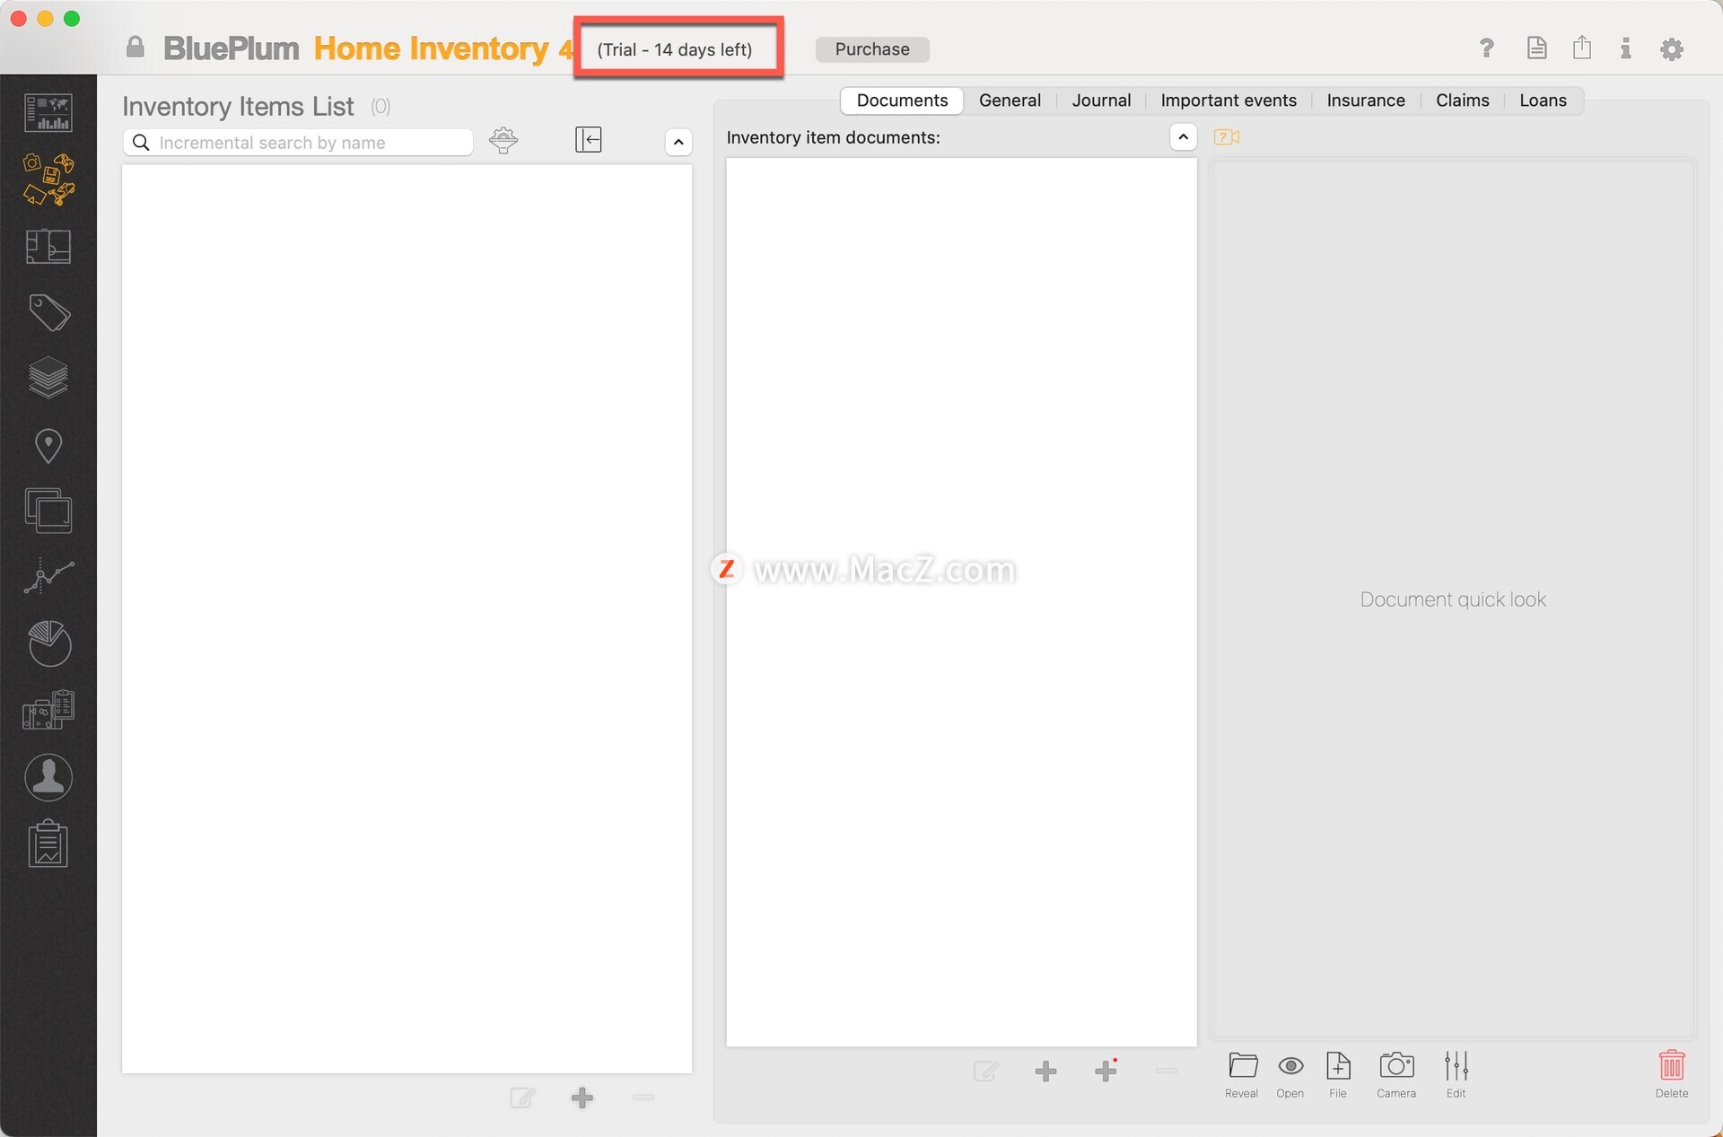Viewport: 1723px width, 1137px height.
Task: Click the orange video help icon
Action: [1227, 137]
